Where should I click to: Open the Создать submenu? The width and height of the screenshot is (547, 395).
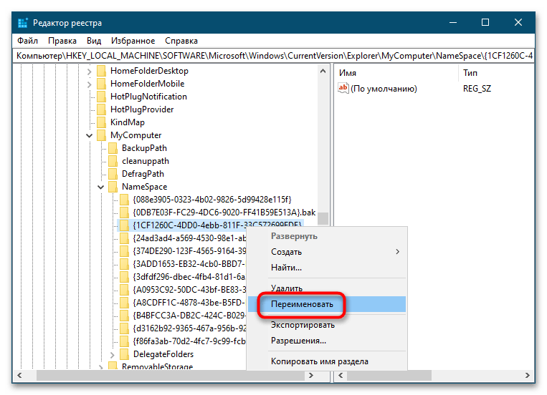click(286, 252)
